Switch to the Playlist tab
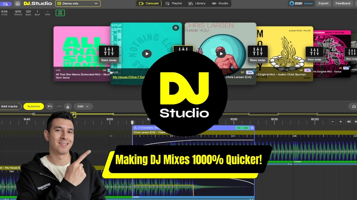 click(x=173, y=3)
